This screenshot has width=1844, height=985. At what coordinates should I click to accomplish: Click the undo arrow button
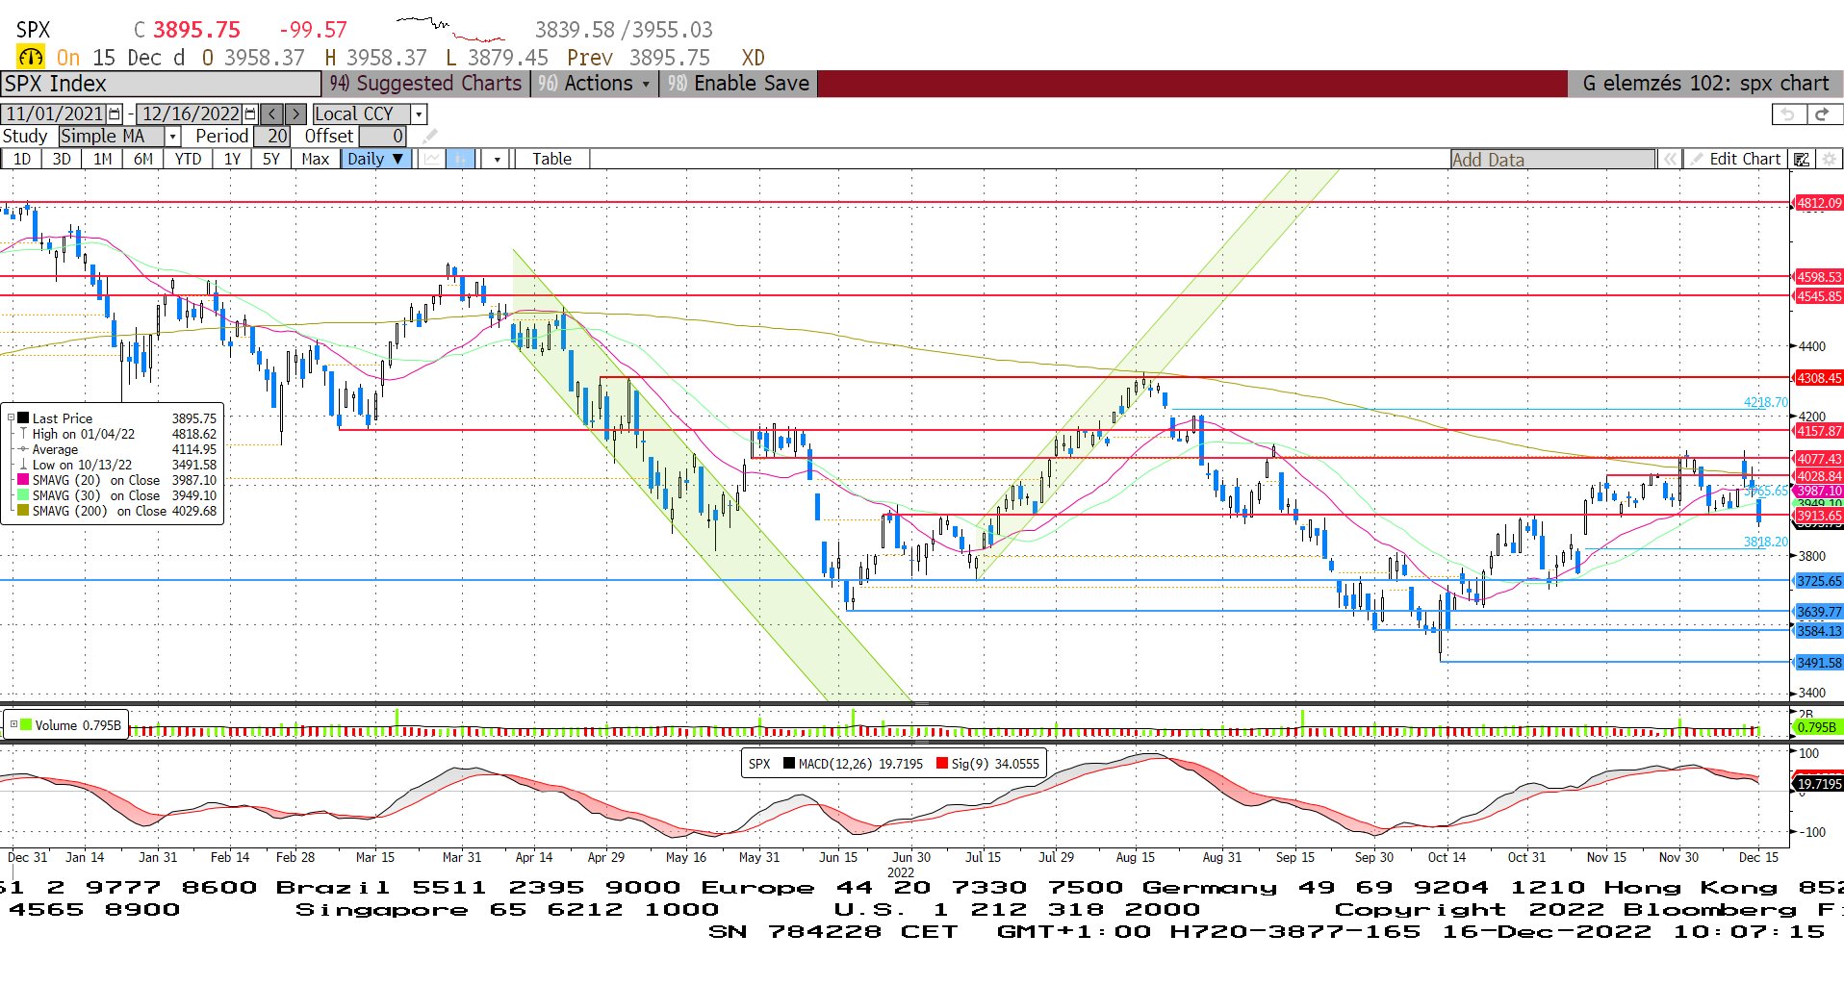point(1788,114)
